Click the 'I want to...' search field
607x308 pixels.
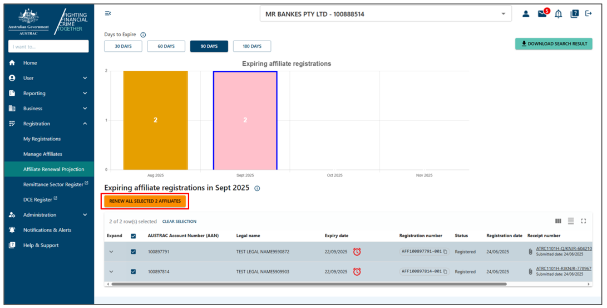(48, 46)
